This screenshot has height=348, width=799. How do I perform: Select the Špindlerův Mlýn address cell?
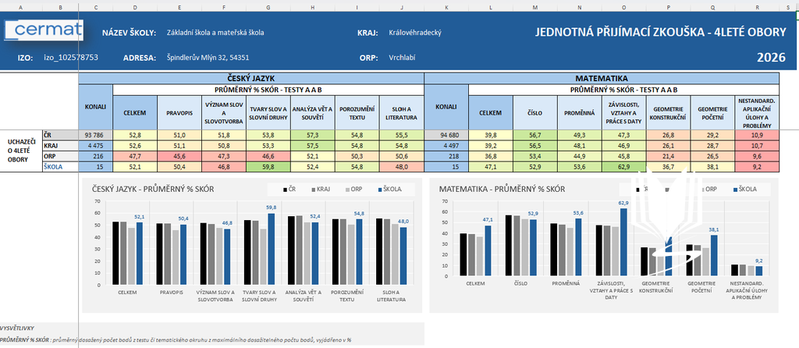pyautogui.click(x=208, y=58)
